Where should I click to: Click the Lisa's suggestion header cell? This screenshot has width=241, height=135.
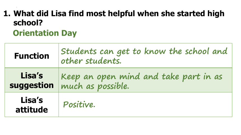coord(32,80)
